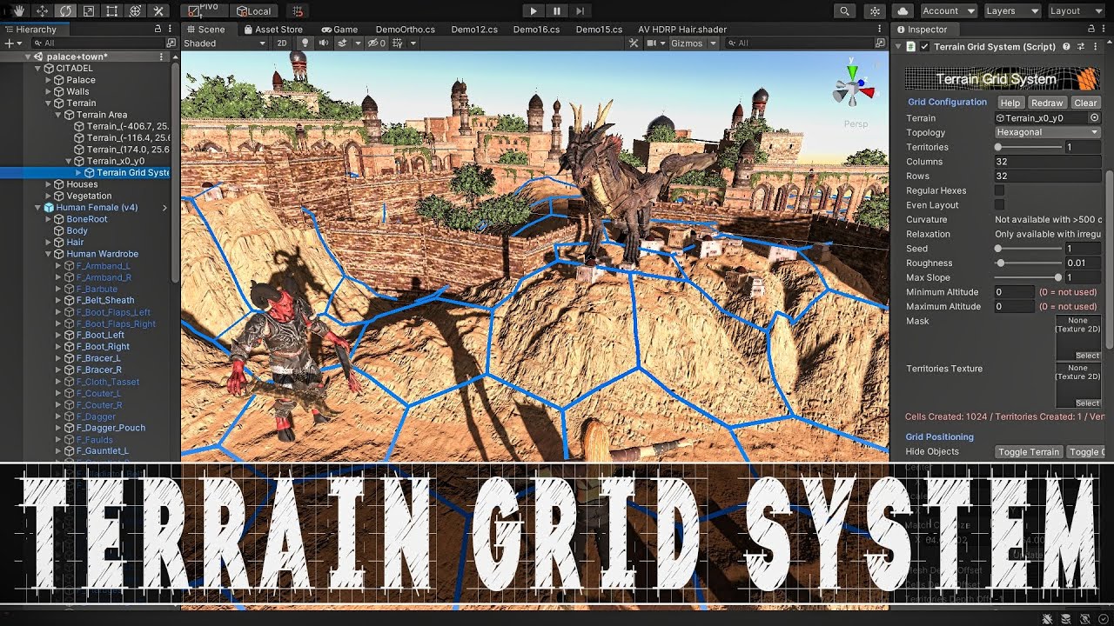Select the Rect transform tool
The image size is (1114, 626).
[111, 11]
